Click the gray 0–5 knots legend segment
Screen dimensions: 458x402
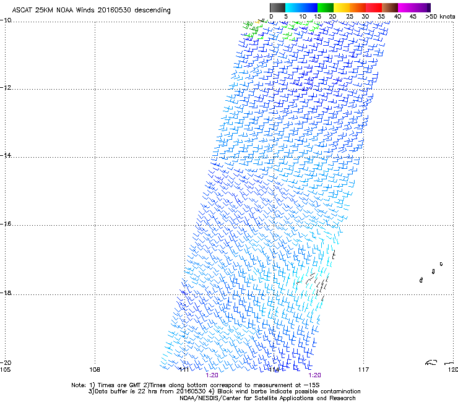[x=277, y=7]
